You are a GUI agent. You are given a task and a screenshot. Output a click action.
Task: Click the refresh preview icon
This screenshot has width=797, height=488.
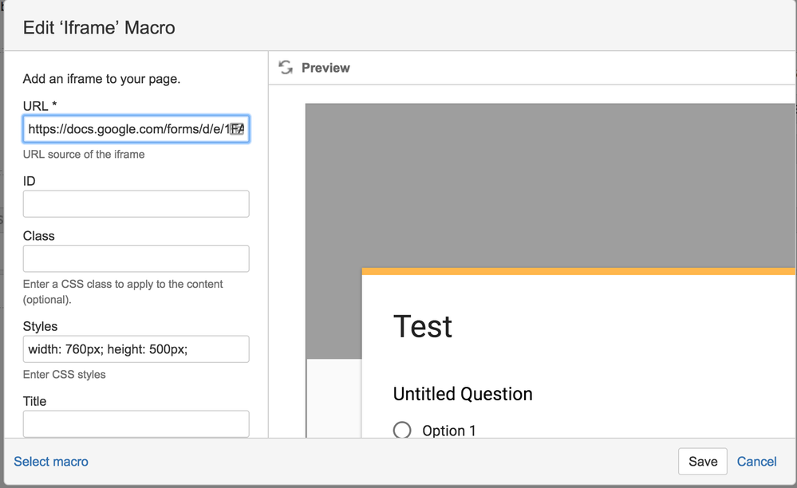click(286, 68)
